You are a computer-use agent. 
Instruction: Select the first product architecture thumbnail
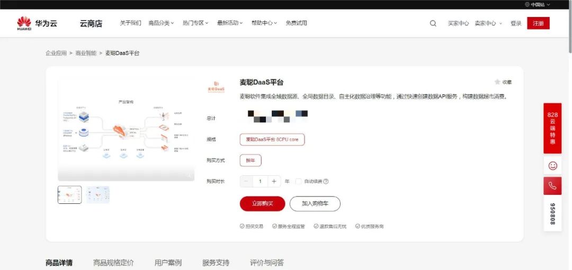70,195
